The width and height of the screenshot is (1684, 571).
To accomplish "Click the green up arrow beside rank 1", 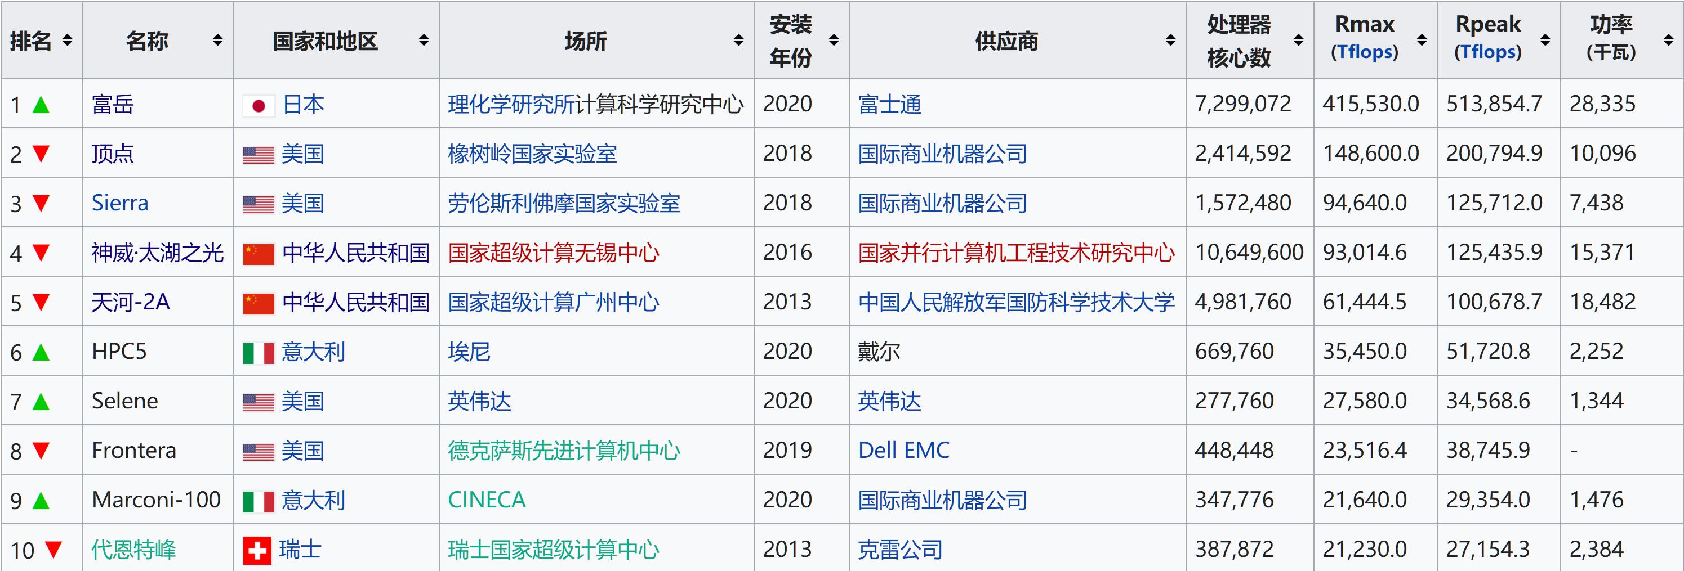I will [x=41, y=105].
